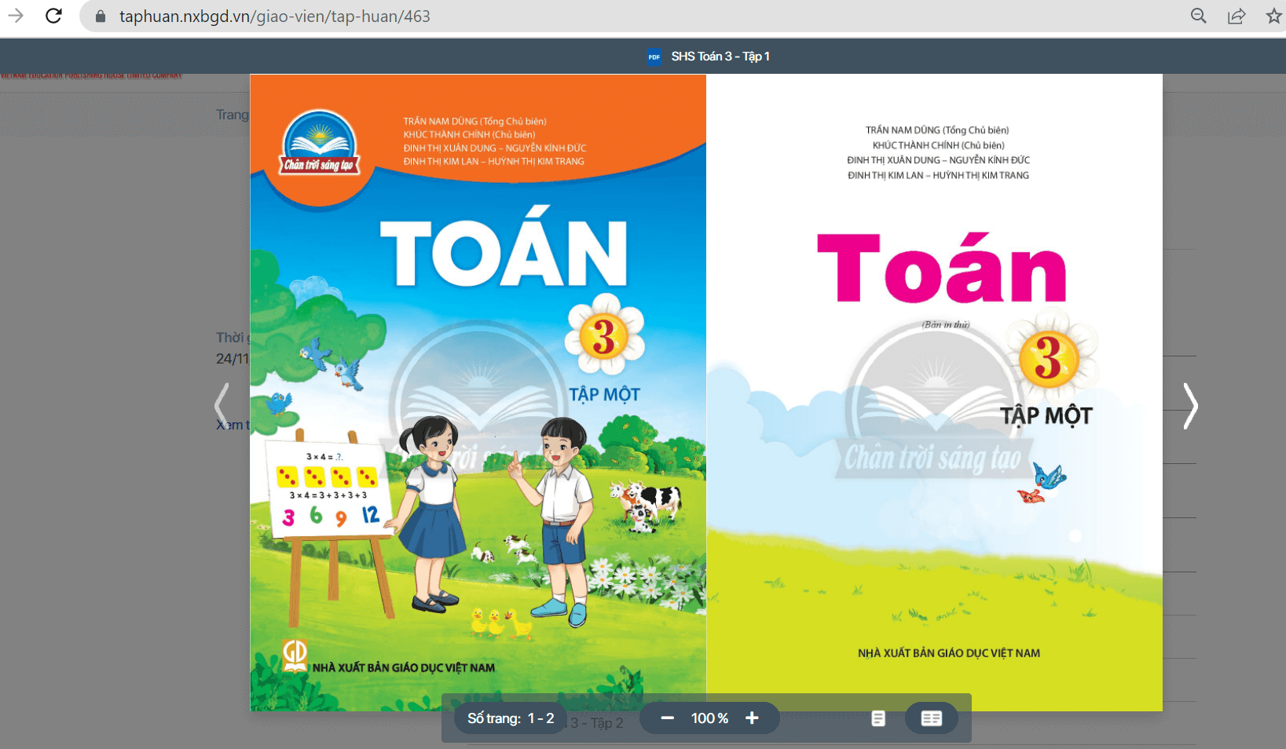This screenshot has height=749, width=1286.
Task: Click the Số trang 1 - 2 indicator
Action: [x=511, y=718]
